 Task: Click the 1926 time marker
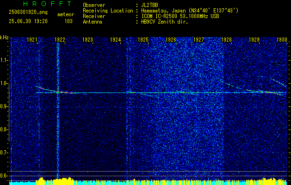[x=171, y=39]
